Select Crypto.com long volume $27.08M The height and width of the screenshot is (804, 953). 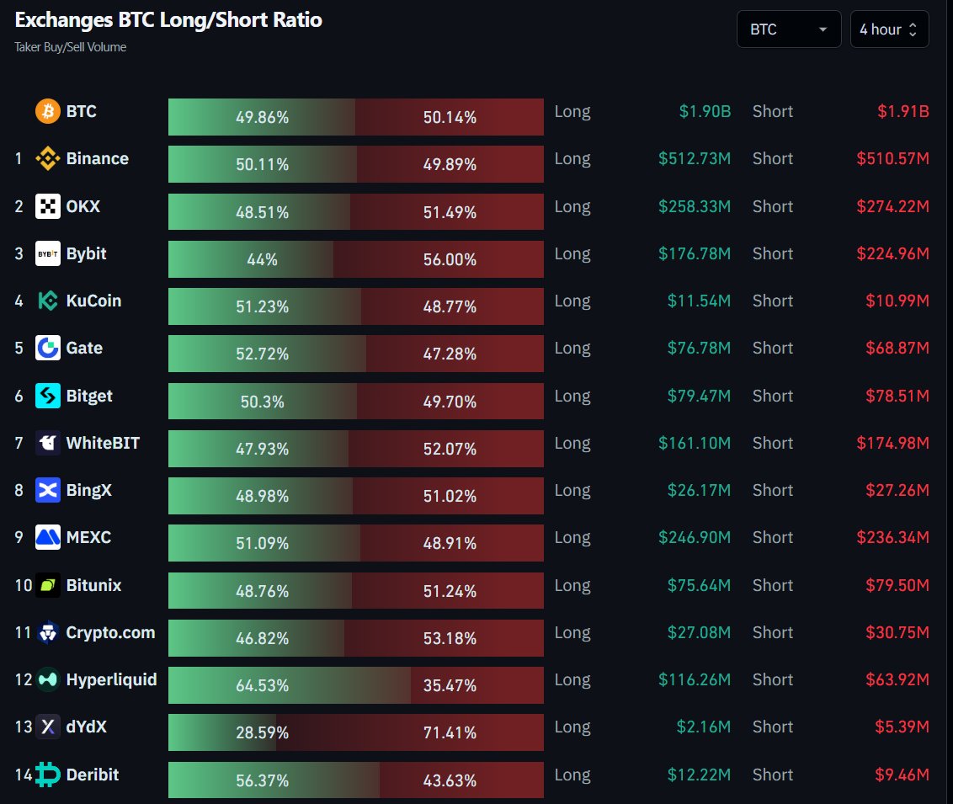tap(699, 632)
